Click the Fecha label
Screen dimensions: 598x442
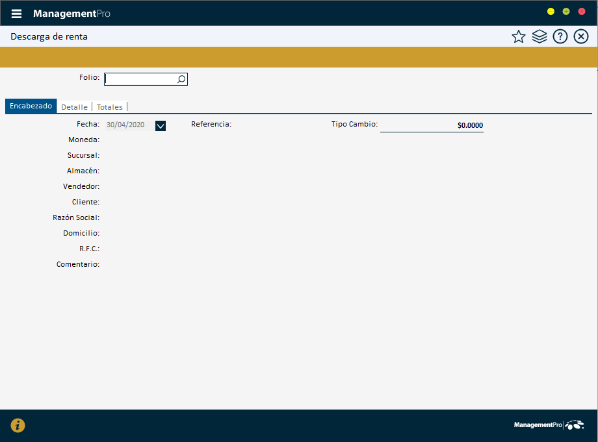click(x=88, y=124)
